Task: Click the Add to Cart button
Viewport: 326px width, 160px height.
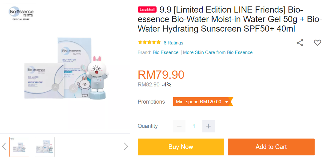Action: (271, 147)
